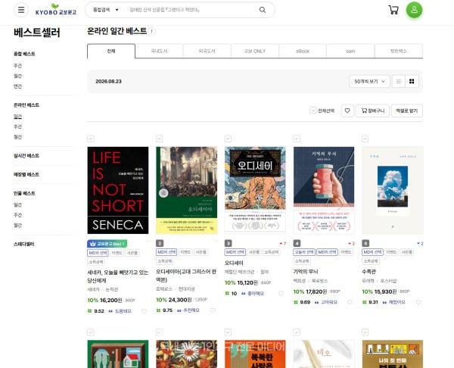Open the 종합 베스트 sidebar heading
This screenshot has height=368, width=454.
pos(24,54)
